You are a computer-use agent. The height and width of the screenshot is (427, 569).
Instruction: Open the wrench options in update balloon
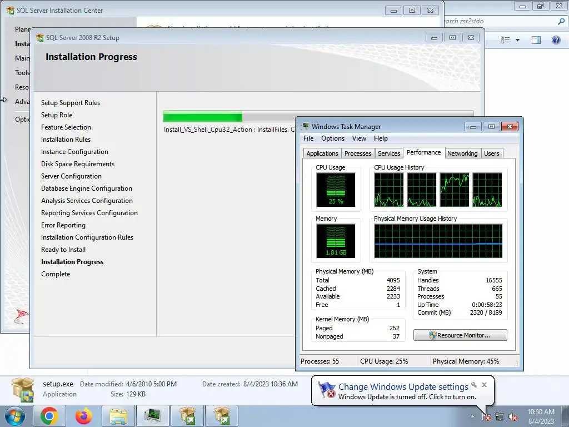click(x=474, y=385)
